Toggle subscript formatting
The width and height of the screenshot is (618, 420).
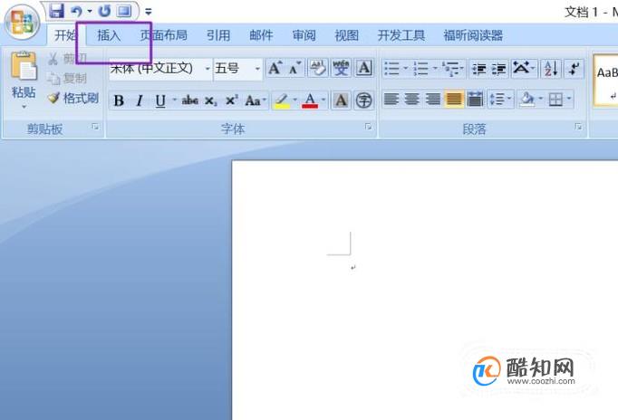(x=210, y=100)
